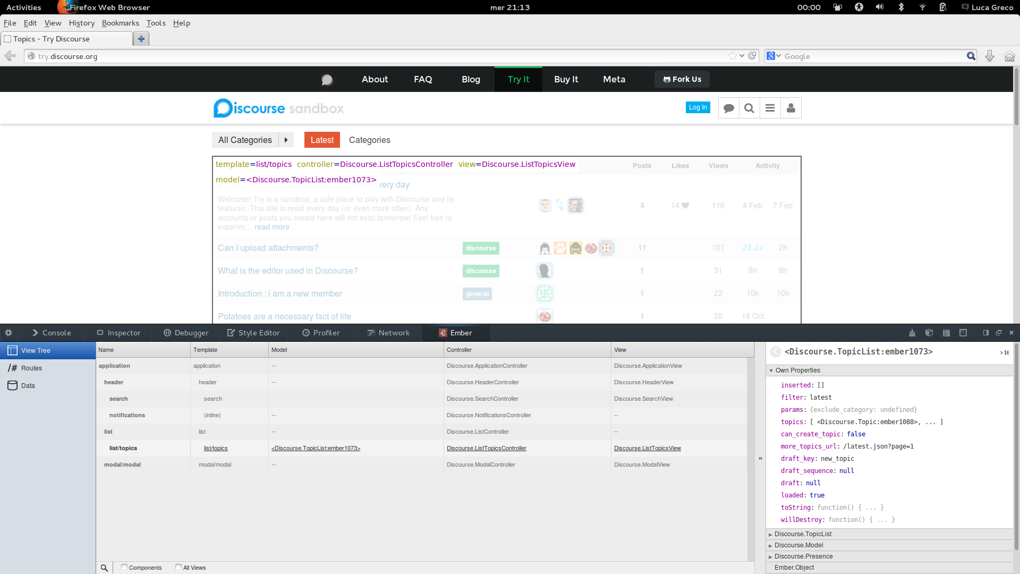This screenshot has height=574, width=1020.
Task: Open the Discourse hamburger site map
Action: click(770, 108)
